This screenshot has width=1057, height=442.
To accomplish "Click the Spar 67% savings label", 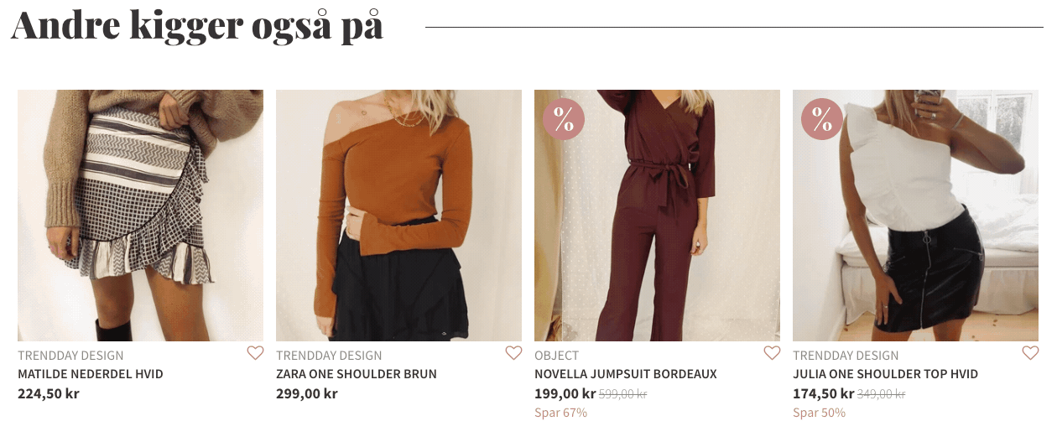I will 560,413.
